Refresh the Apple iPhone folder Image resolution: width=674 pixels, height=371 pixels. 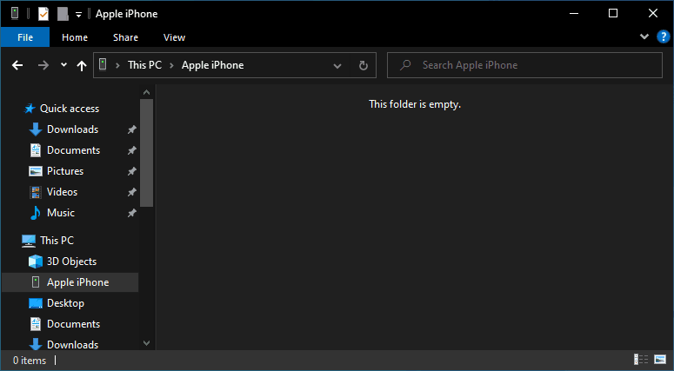coord(364,65)
